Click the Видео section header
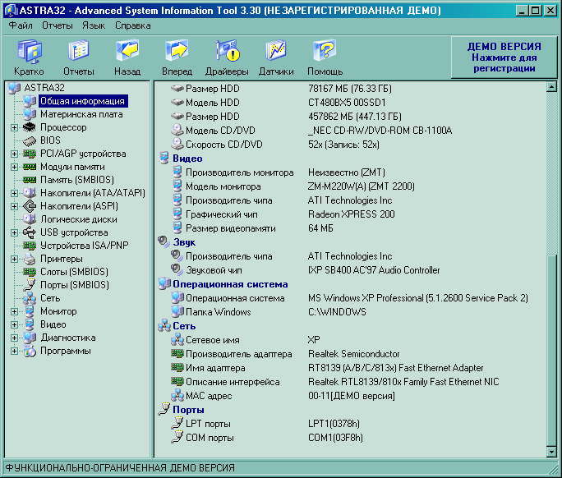 click(187, 159)
